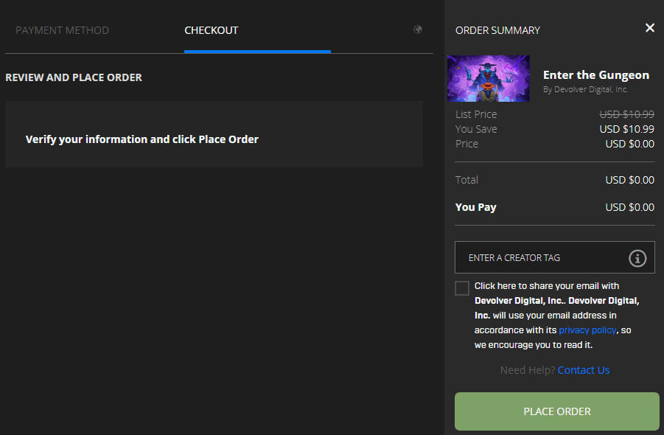This screenshot has width=664, height=435.
Task: Focus the Enter a Creator Tag field
Action: coord(555,257)
